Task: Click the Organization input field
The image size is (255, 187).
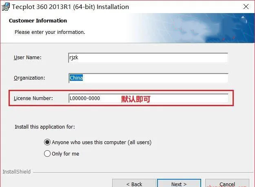Action: (149, 78)
